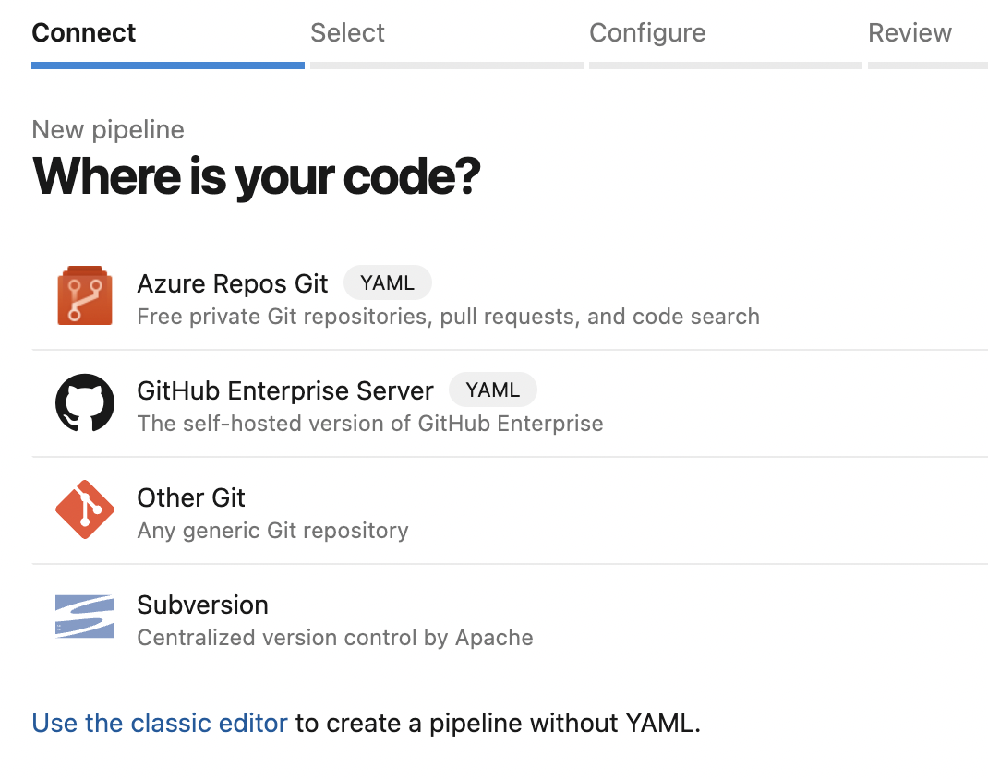This screenshot has width=988, height=779.
Task: Click the Azure Repos Git icon
Action: coord(84,296)
